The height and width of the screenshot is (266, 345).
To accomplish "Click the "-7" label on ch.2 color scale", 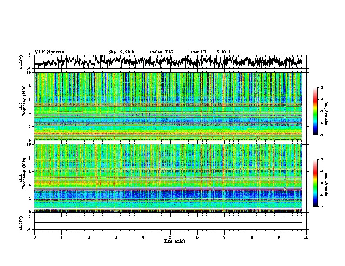I will (321, 206).
